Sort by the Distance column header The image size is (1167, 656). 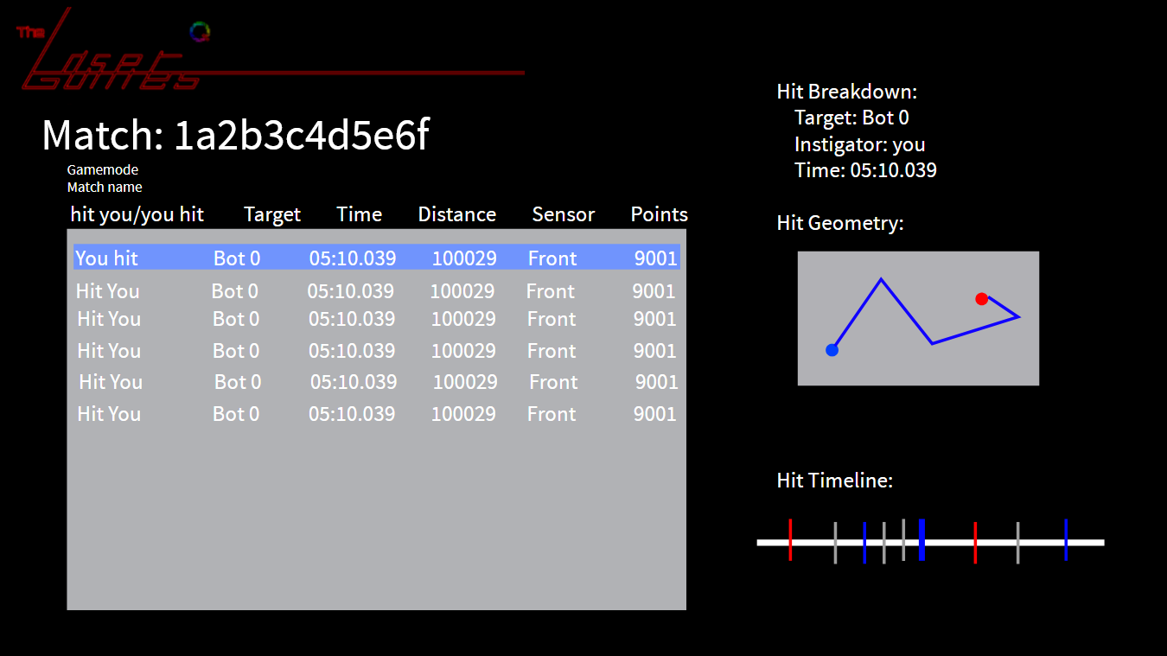click(456, 213)
